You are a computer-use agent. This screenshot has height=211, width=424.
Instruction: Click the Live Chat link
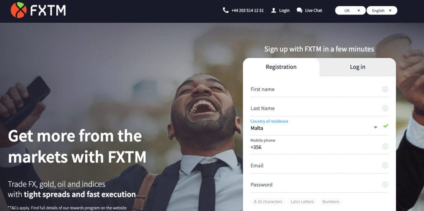pyautogui.click(x=314, y=10)
